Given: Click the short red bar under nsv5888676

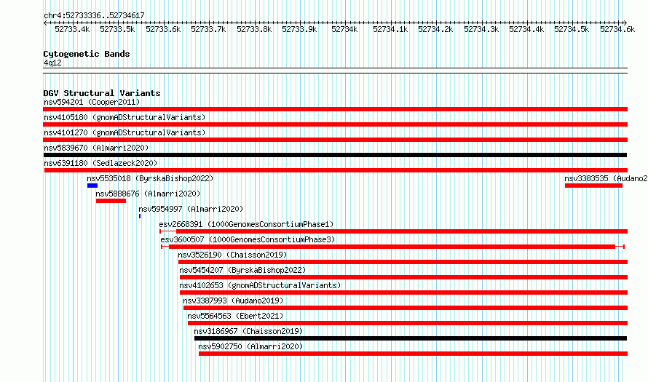Looking at the screenshot, I should [111, 201].
